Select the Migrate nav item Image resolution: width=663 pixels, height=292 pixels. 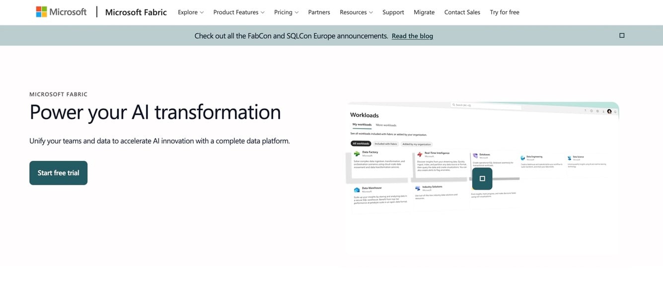coord(424,12)
